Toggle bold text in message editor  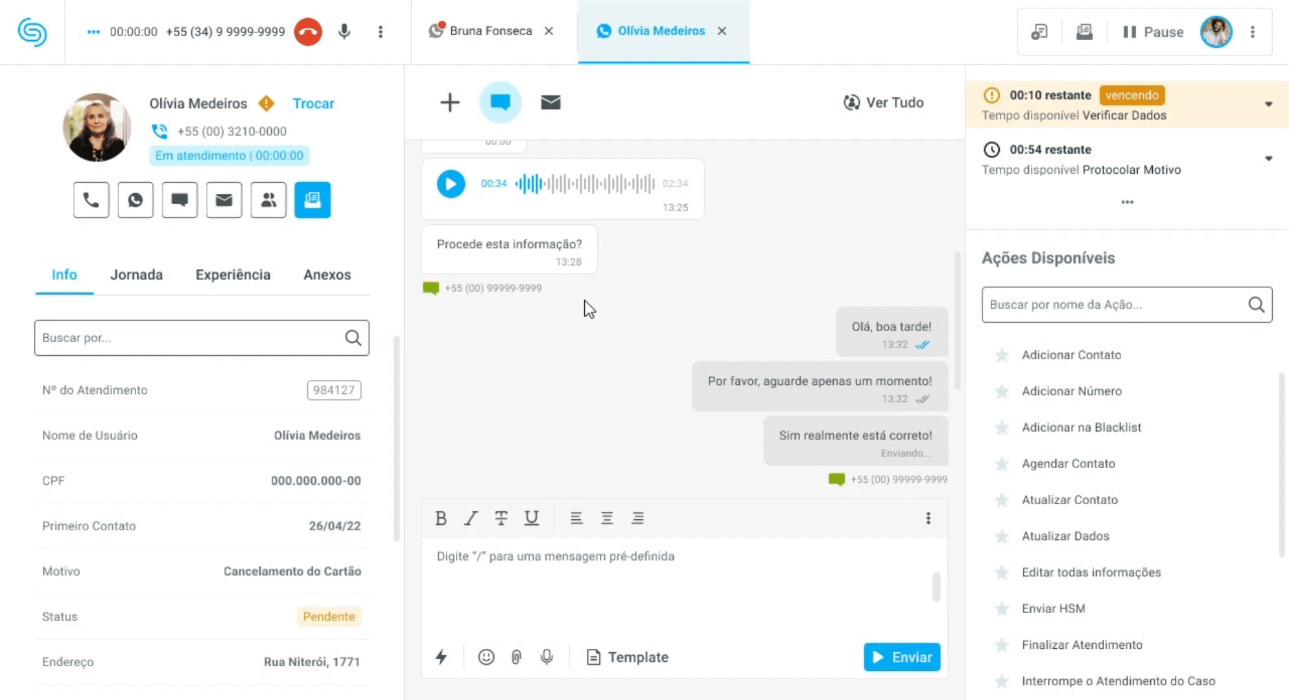coord(441,518)
